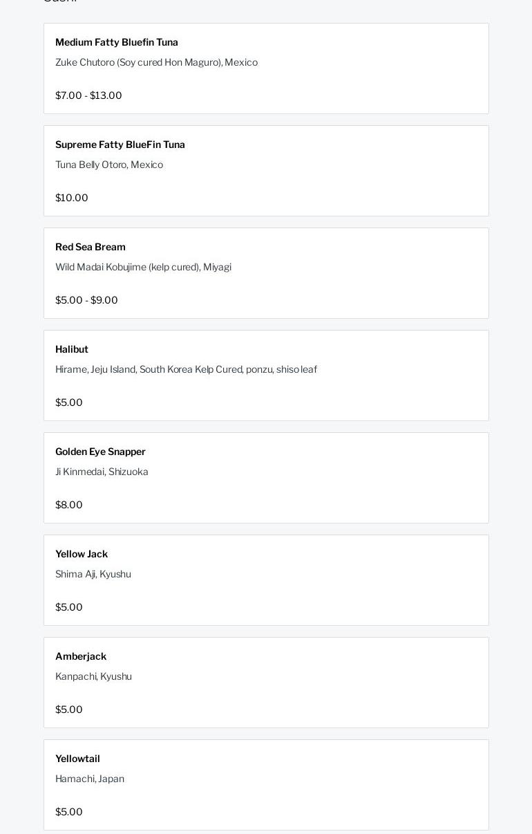Click the $10.00 price under Supreme Fatty Tuna

pyautogui.click(x=72, y=198)
